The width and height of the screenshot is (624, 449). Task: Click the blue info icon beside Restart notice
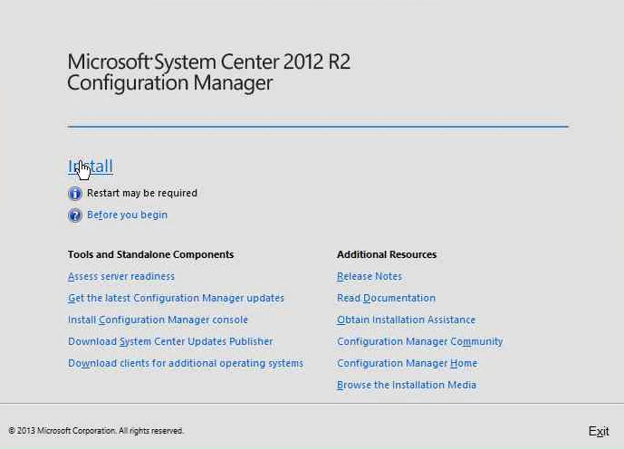click(75, 194)
